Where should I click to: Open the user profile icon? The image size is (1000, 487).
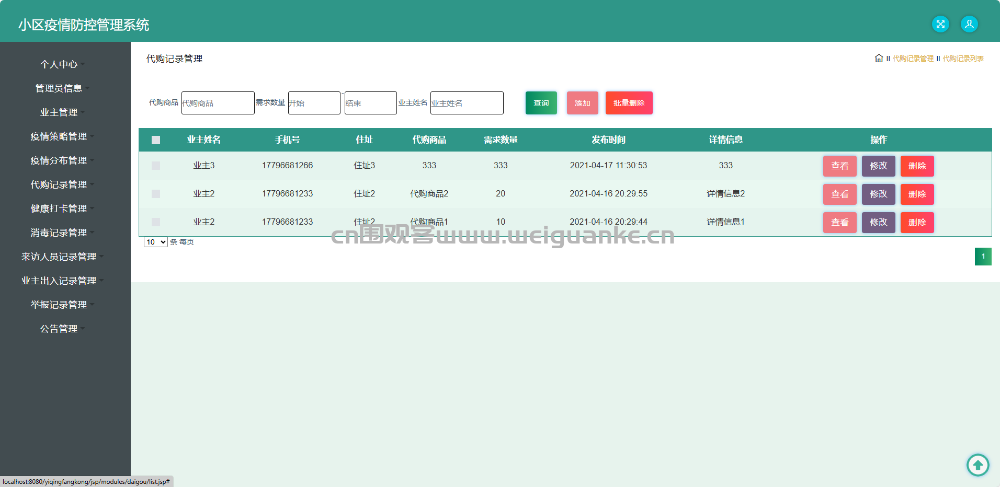(x=969, y=24)
